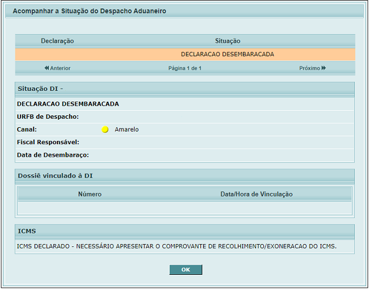The height and width of the screenshot is (289, 369).
Task: Click the Página 1 de 1 text
Action: pos(184,68)
